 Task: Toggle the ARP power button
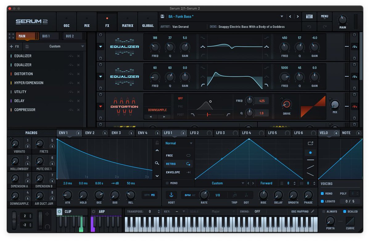(x=93, y=212)
